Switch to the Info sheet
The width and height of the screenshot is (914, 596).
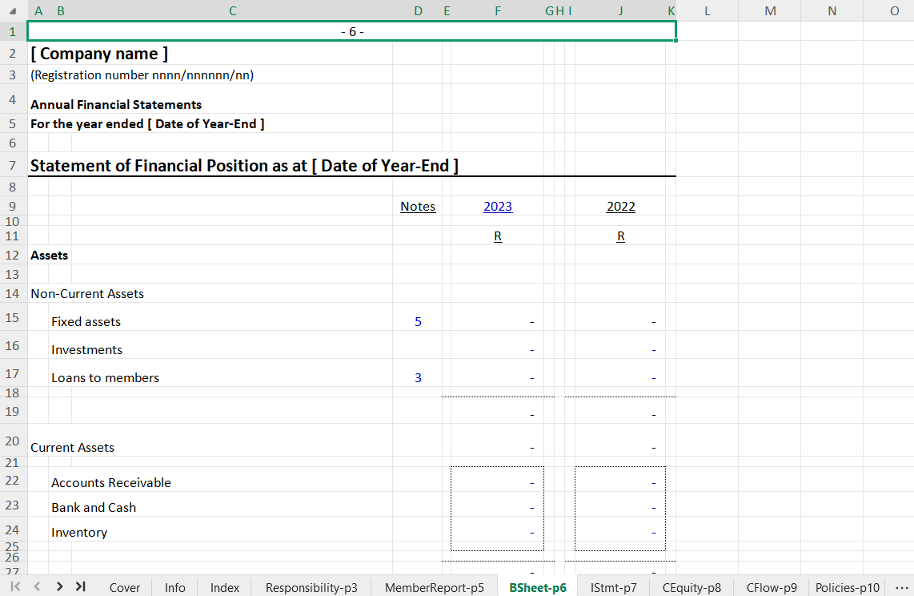(175, 587)
